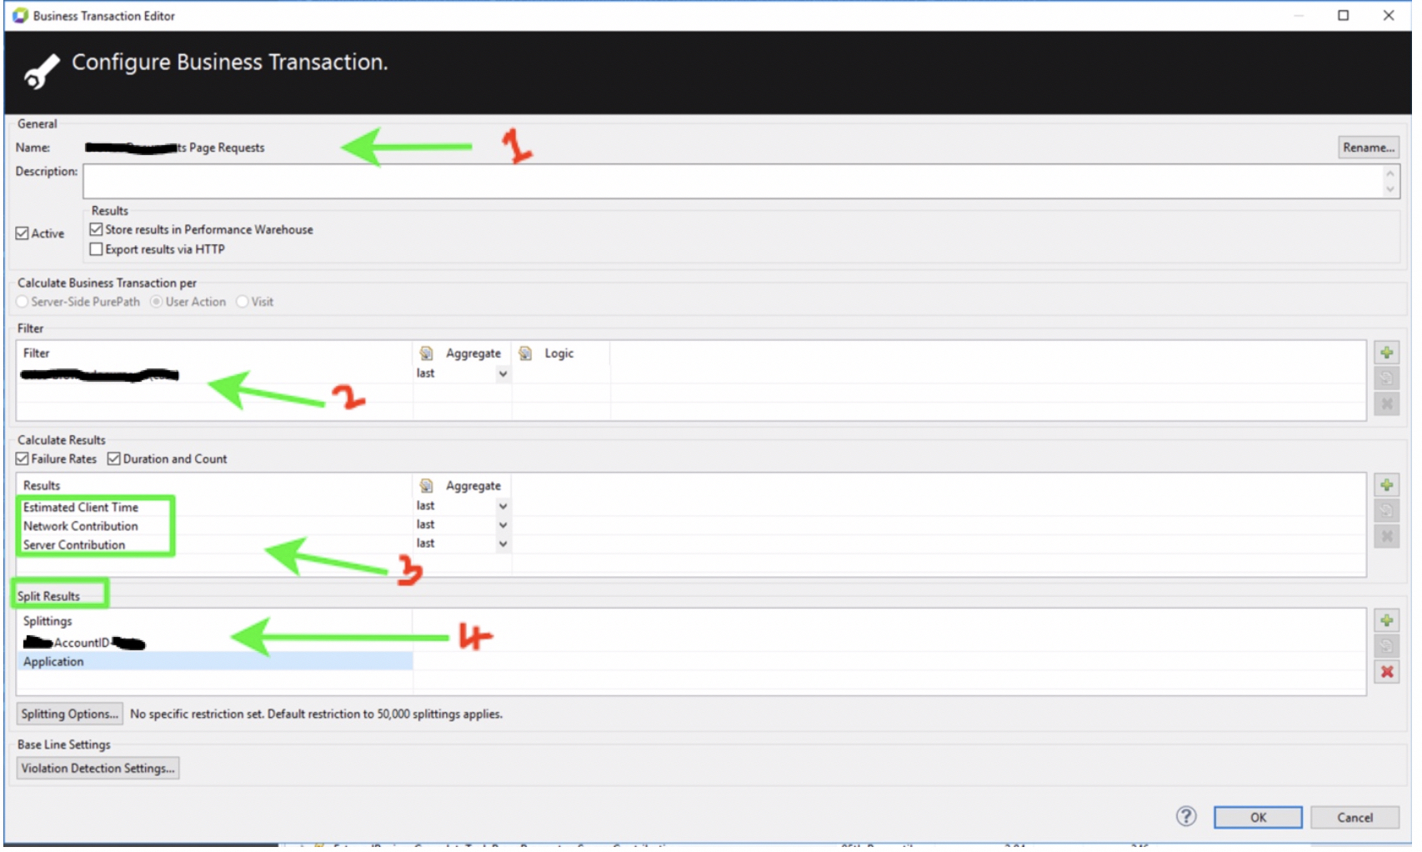The height and width of the screenshot is (852, 1422).
Task: Remove selected splitting with red X icon
Action: point(1386,672)
